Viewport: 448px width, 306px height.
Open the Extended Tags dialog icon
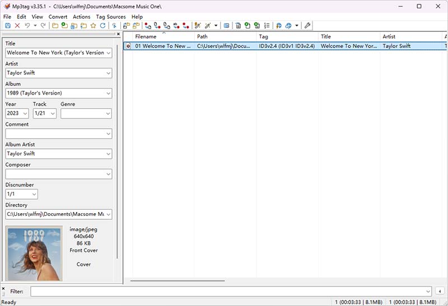coord(226,26)
